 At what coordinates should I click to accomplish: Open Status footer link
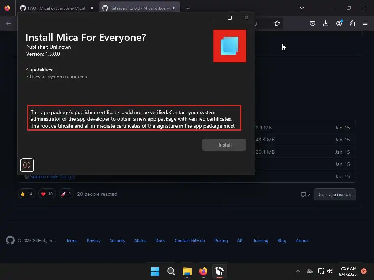coord(141,241)
